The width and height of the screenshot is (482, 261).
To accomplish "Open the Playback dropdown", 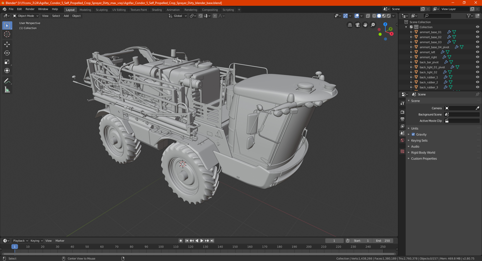I will [x=20, y=241].
